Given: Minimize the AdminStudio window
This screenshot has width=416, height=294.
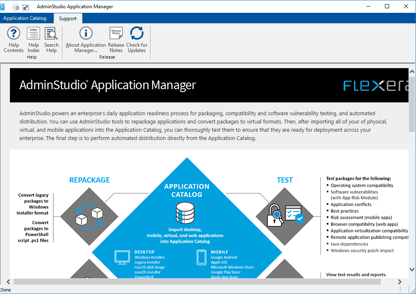Looking at the screenshot, I should point(368,6).
